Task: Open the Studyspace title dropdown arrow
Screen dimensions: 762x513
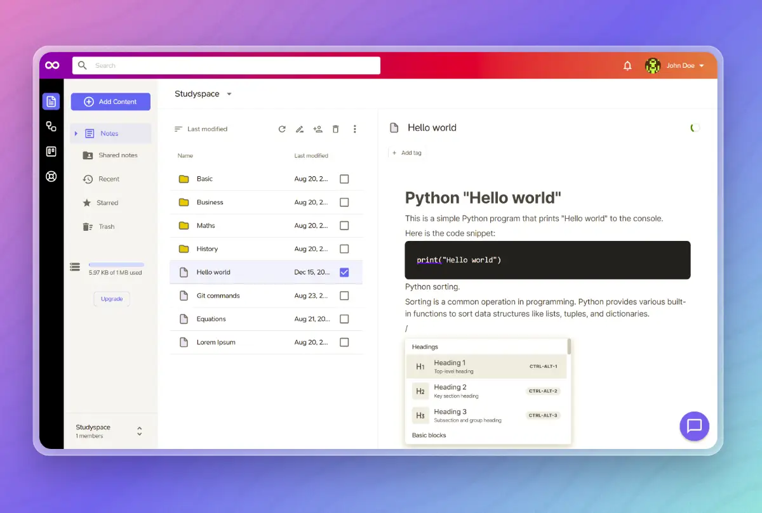Action: 229,94
